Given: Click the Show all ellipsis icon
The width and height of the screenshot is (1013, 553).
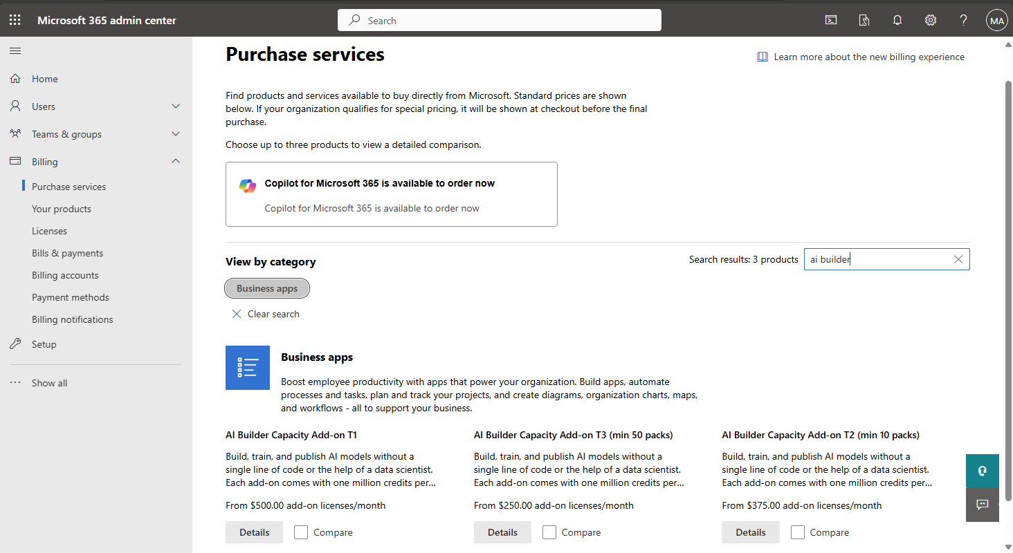Looking at the screenshot, I should click(x=15, y=383).
